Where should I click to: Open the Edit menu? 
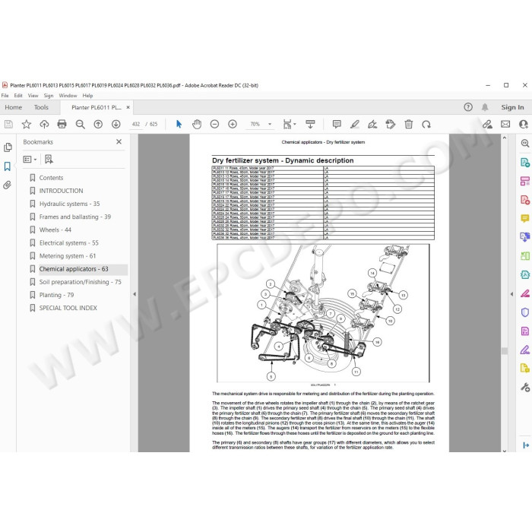pos(18,96)
